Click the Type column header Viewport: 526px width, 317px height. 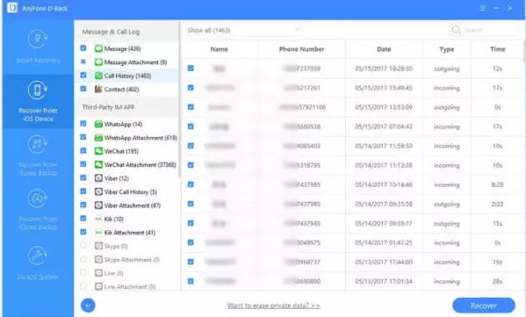(x=447, y=49)
